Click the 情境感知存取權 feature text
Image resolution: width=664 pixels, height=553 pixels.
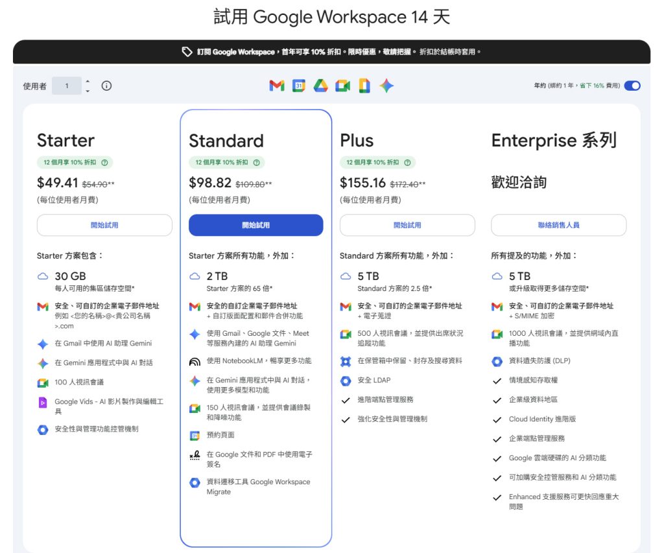pos(533,381)
